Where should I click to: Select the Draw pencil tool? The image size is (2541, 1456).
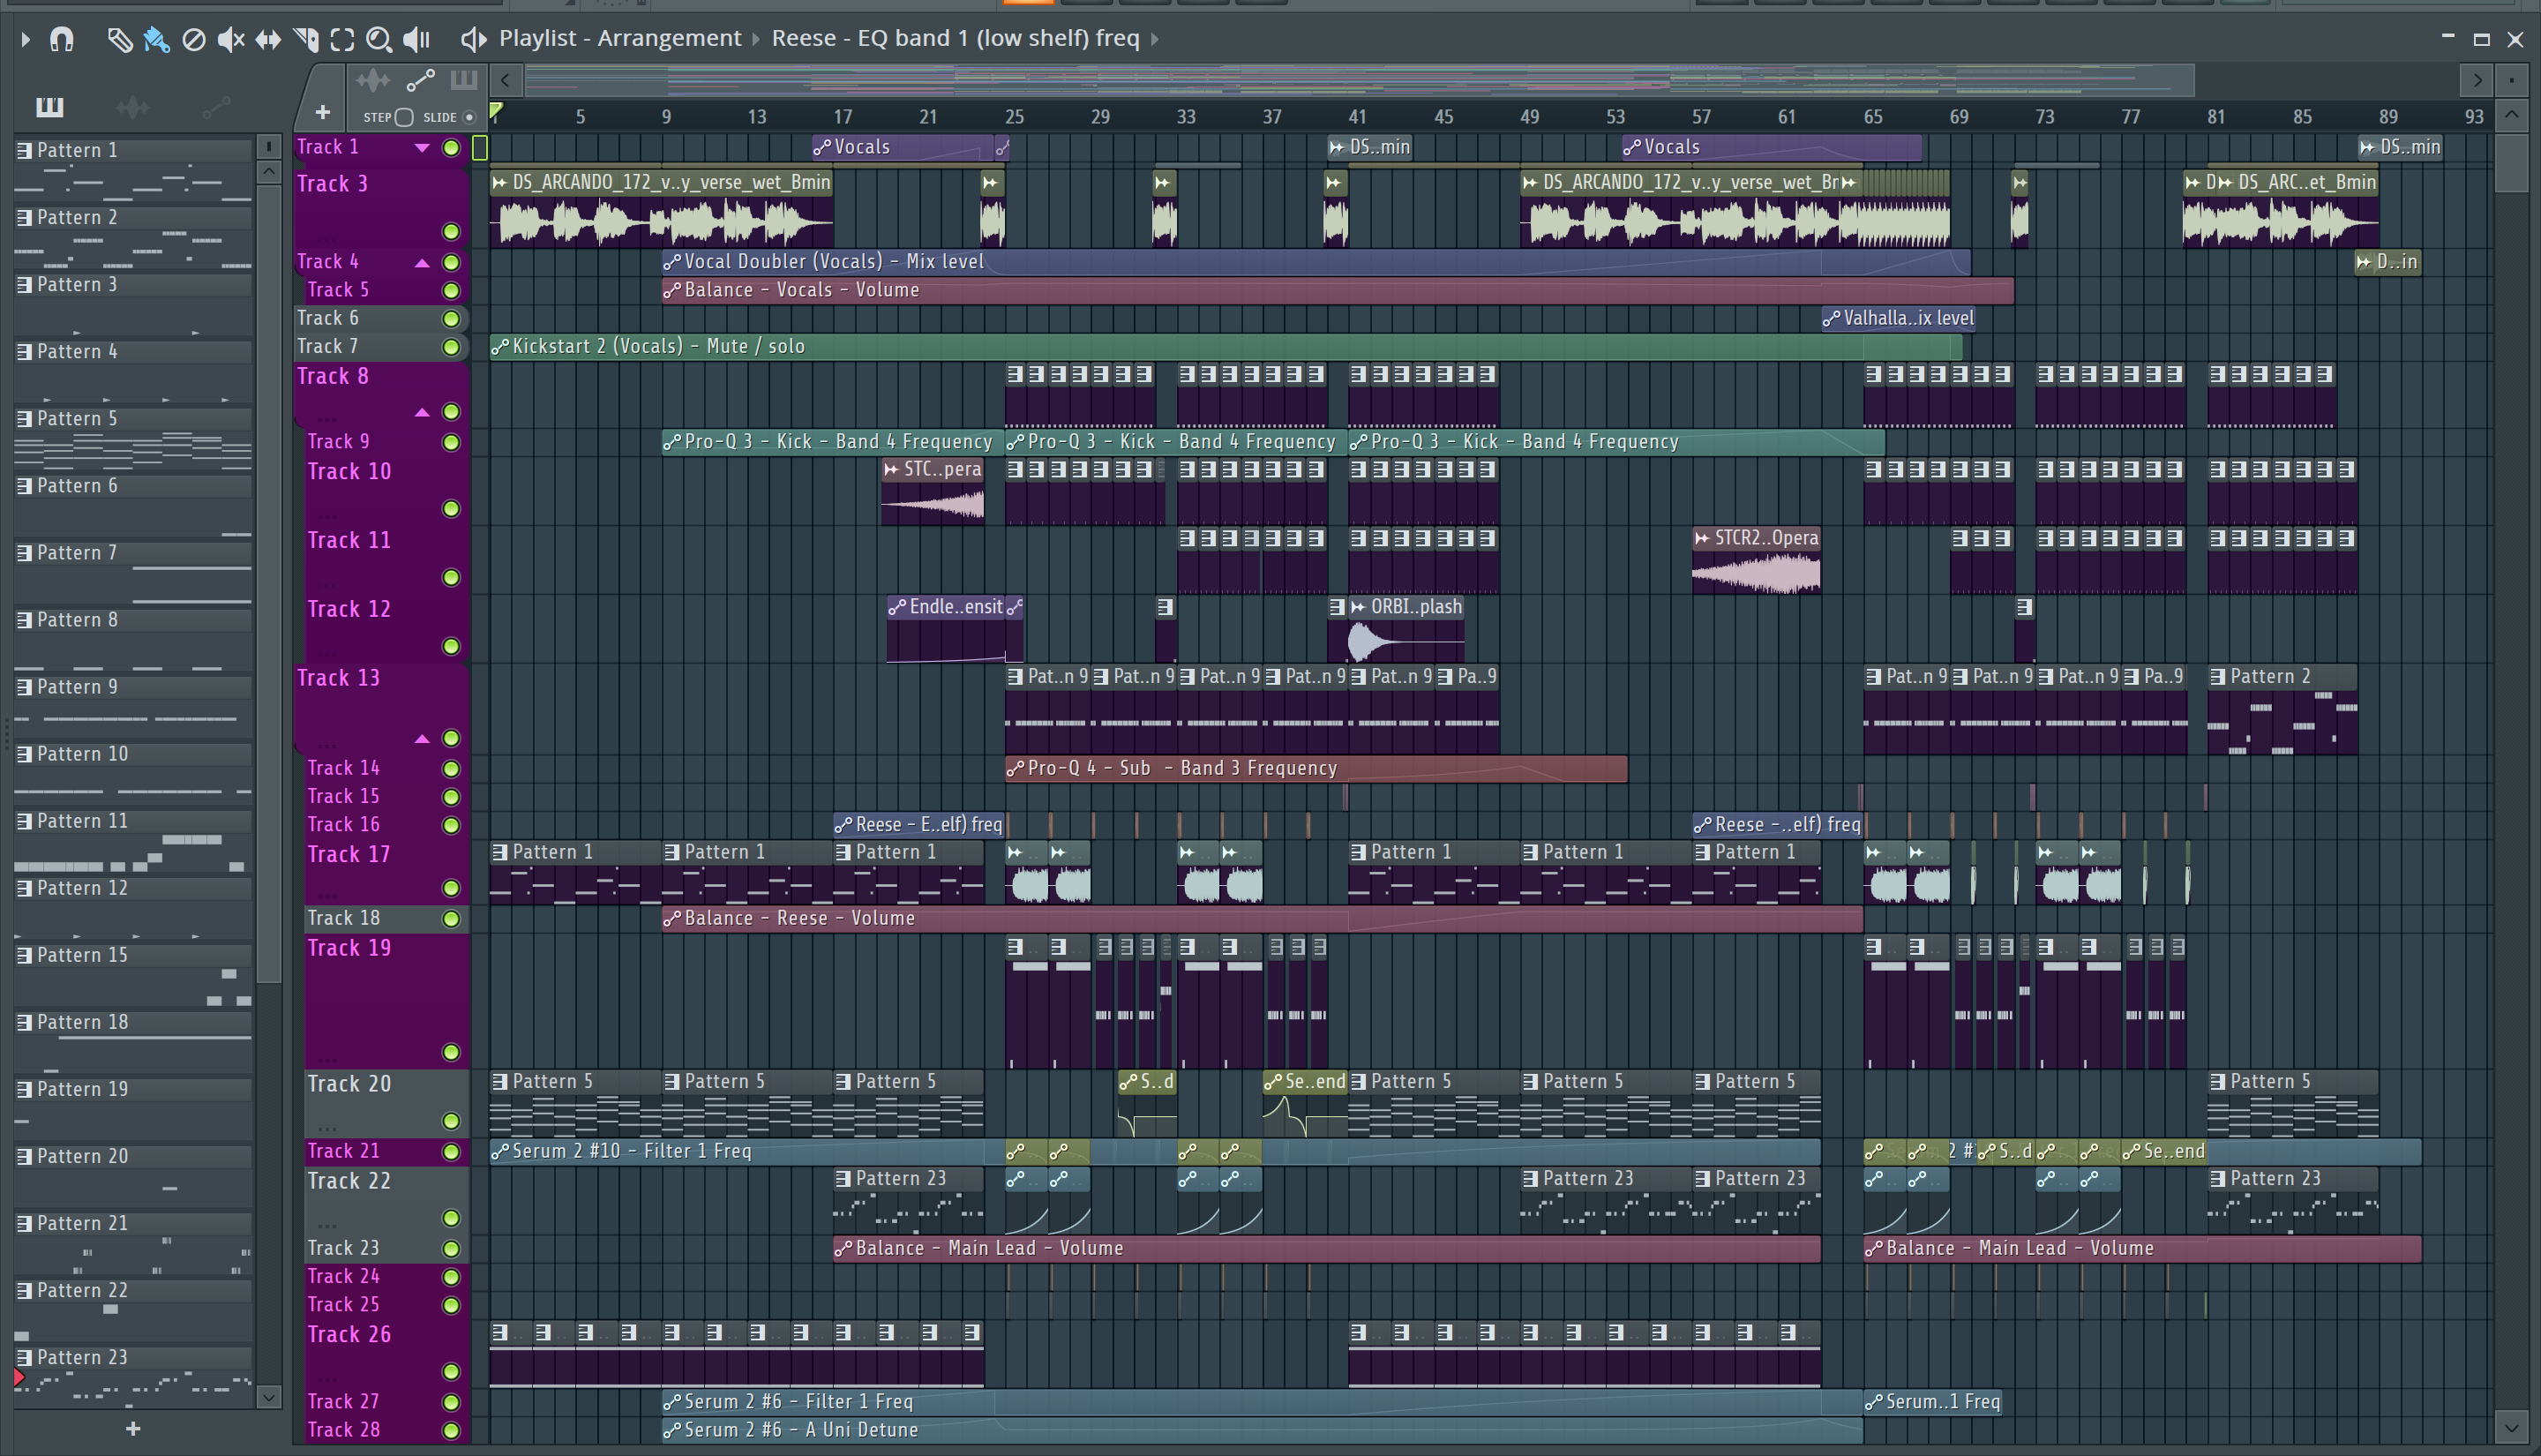coord(119,39)
